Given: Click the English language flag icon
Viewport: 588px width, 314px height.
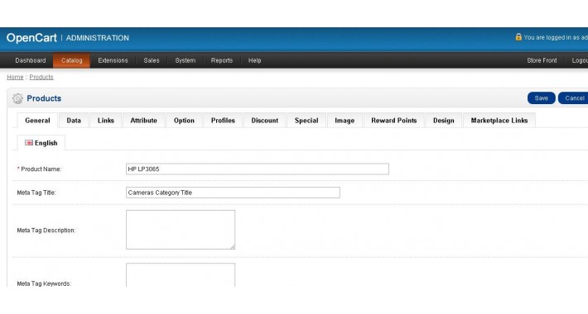Looking at the screenshot, I should click(x=29, y=143).
